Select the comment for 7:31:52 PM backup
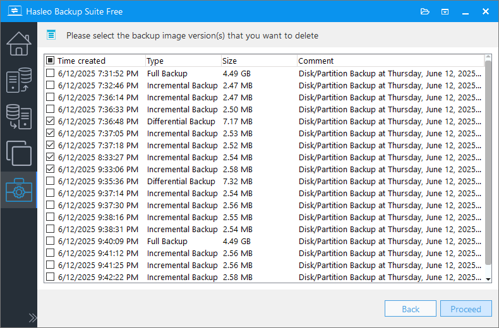The height and width of the screenshot is (328, 499). coord(390,73)
